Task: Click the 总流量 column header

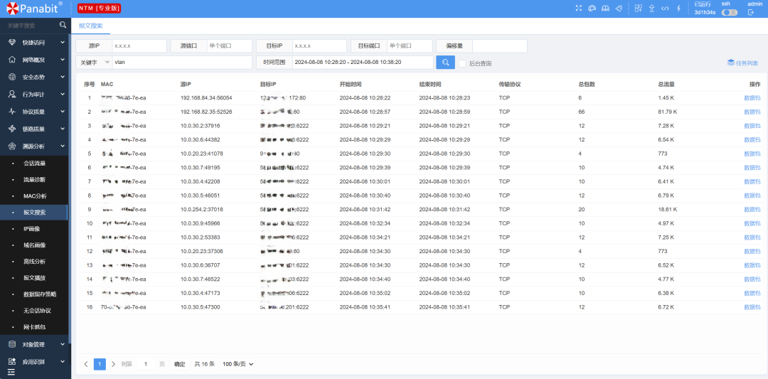Action: [666, 84]
